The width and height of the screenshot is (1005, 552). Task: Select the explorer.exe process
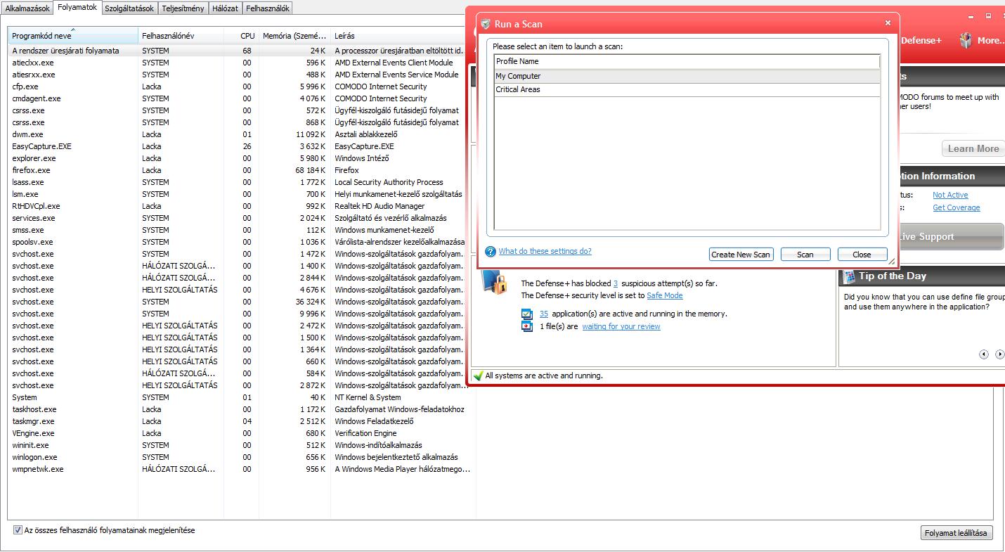pos(238,158)
